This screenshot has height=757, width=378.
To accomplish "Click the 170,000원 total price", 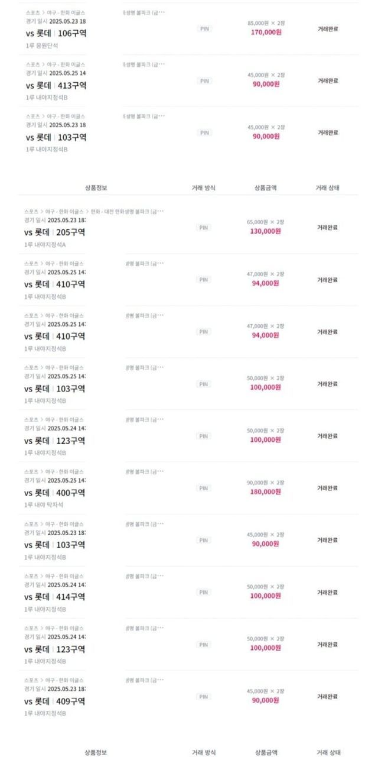I will [x=266, y=33].
